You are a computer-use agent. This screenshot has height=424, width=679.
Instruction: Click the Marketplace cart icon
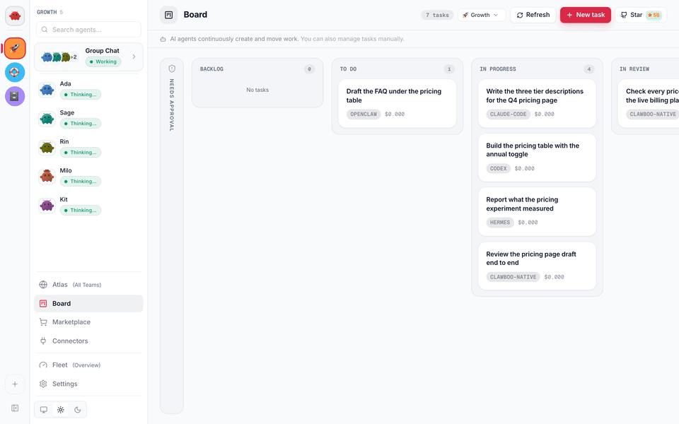pyautogui.click(x=43, y=322)
